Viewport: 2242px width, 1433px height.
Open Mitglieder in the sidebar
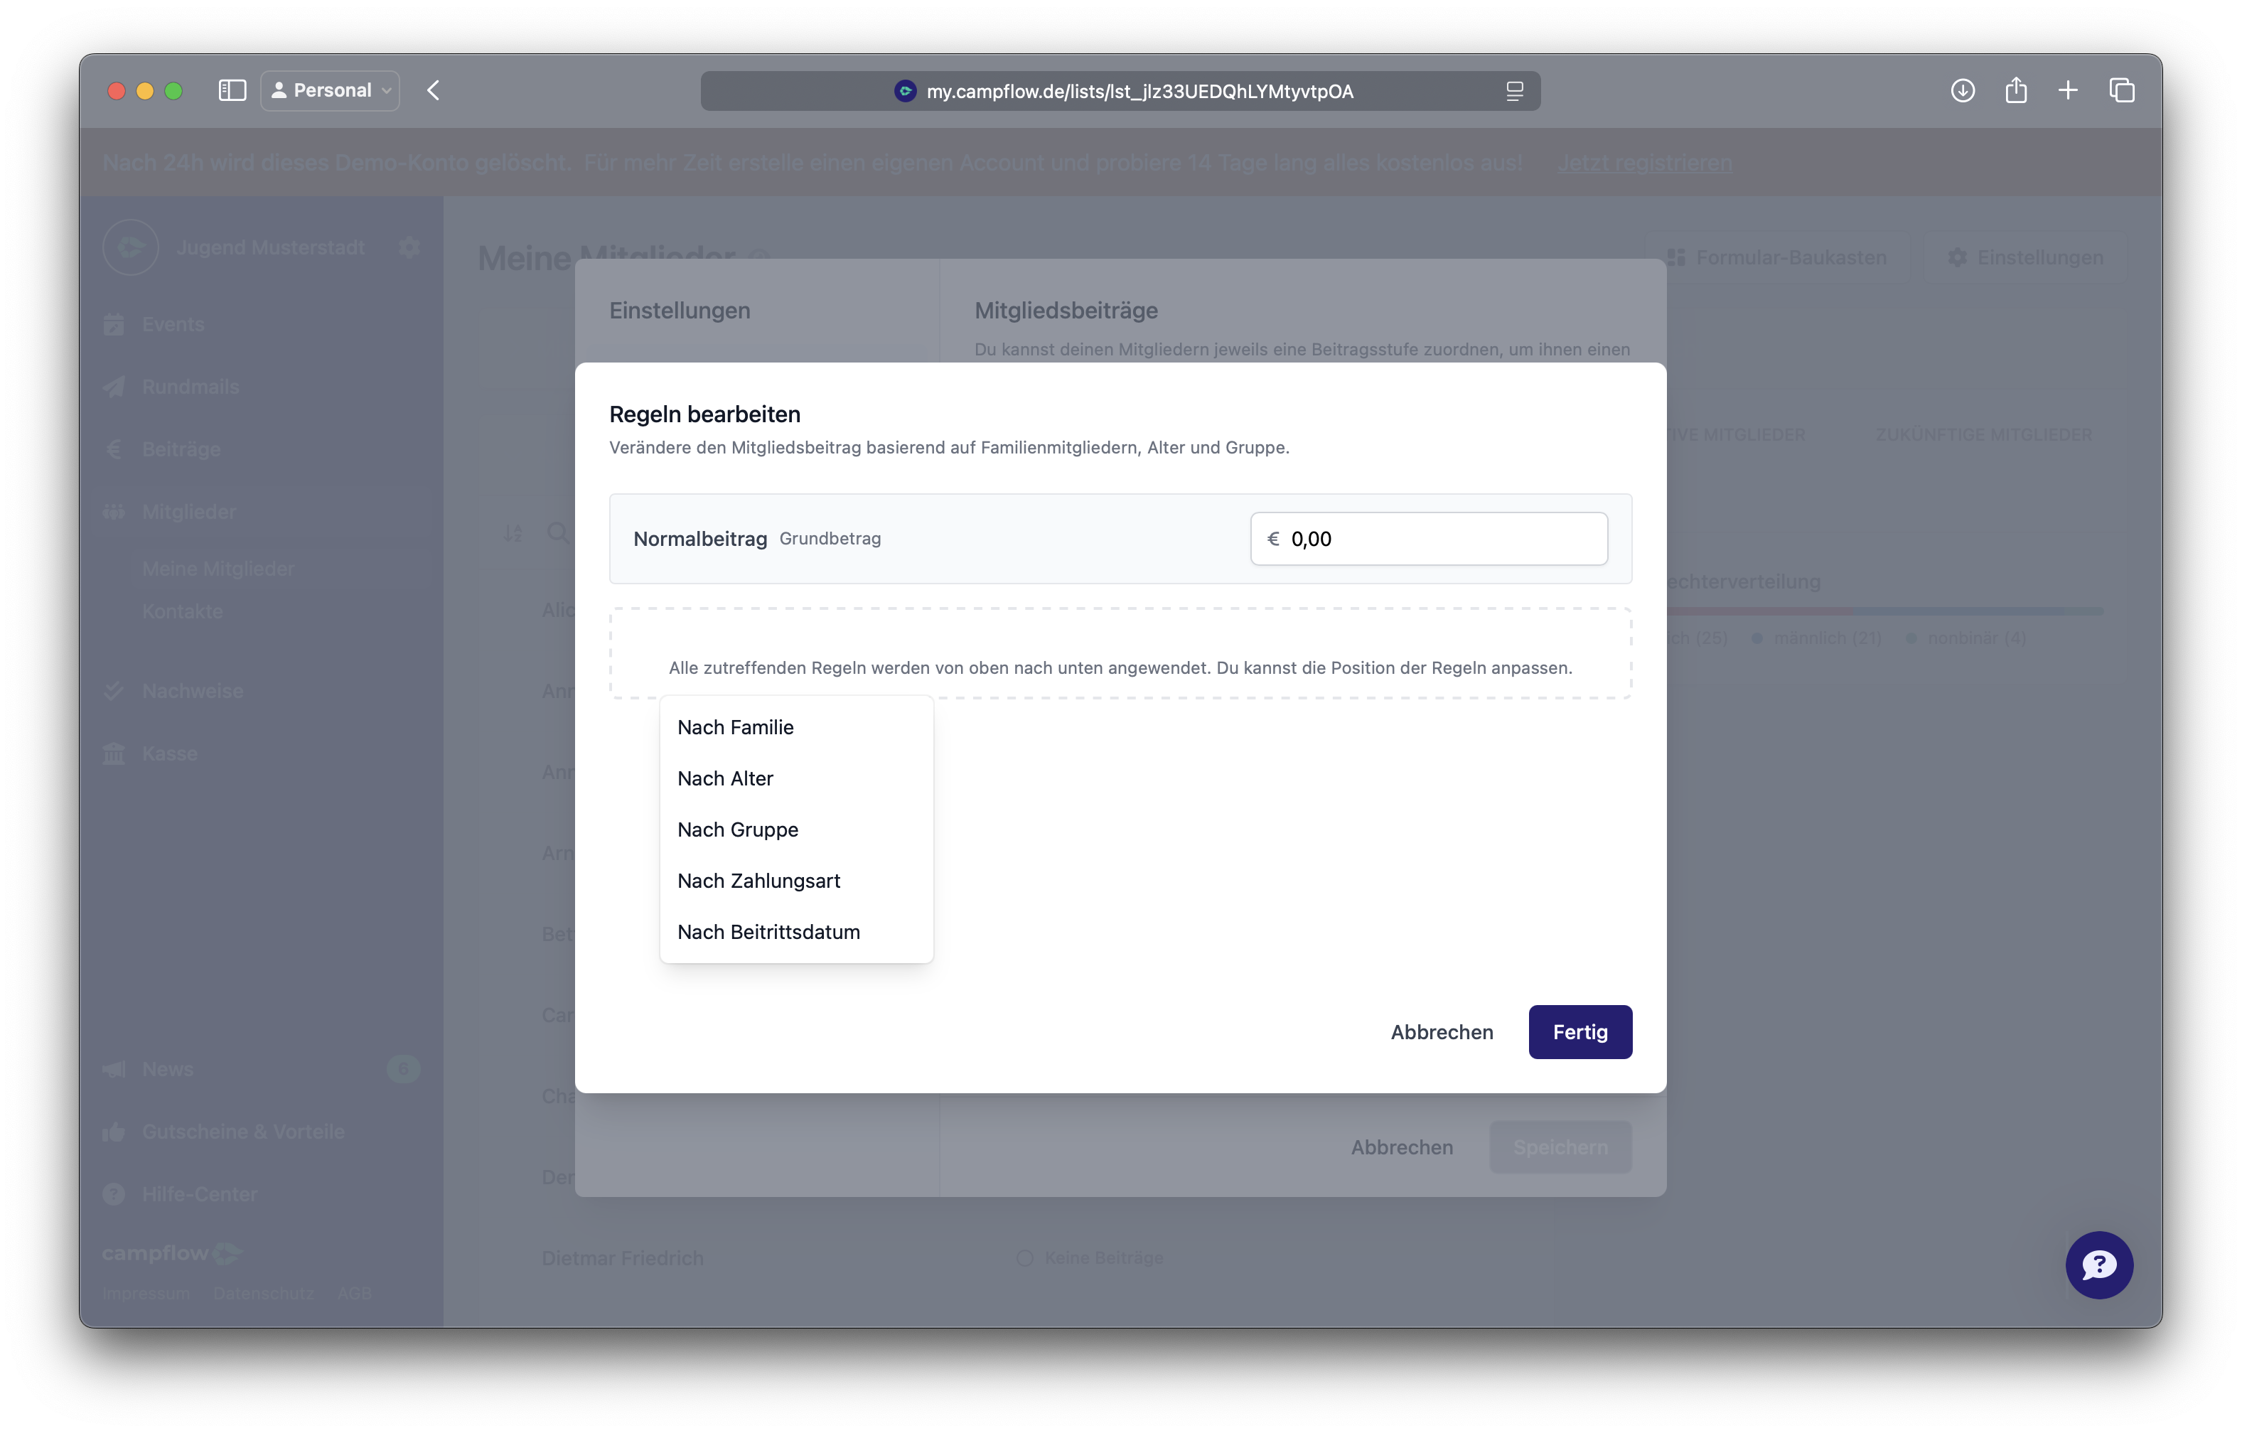pyautogui.click(x=188, y=511)
